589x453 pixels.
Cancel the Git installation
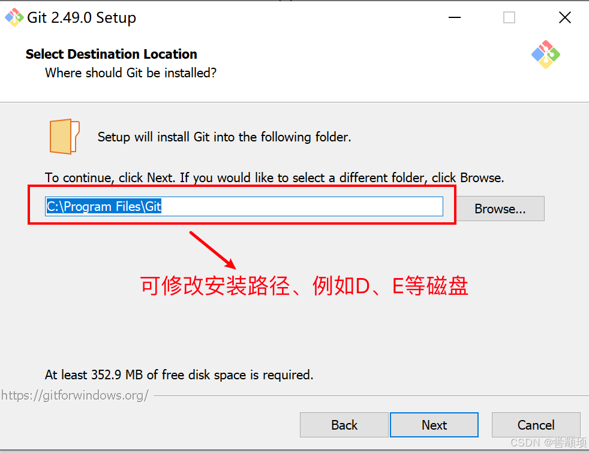[x=536, y=425]
